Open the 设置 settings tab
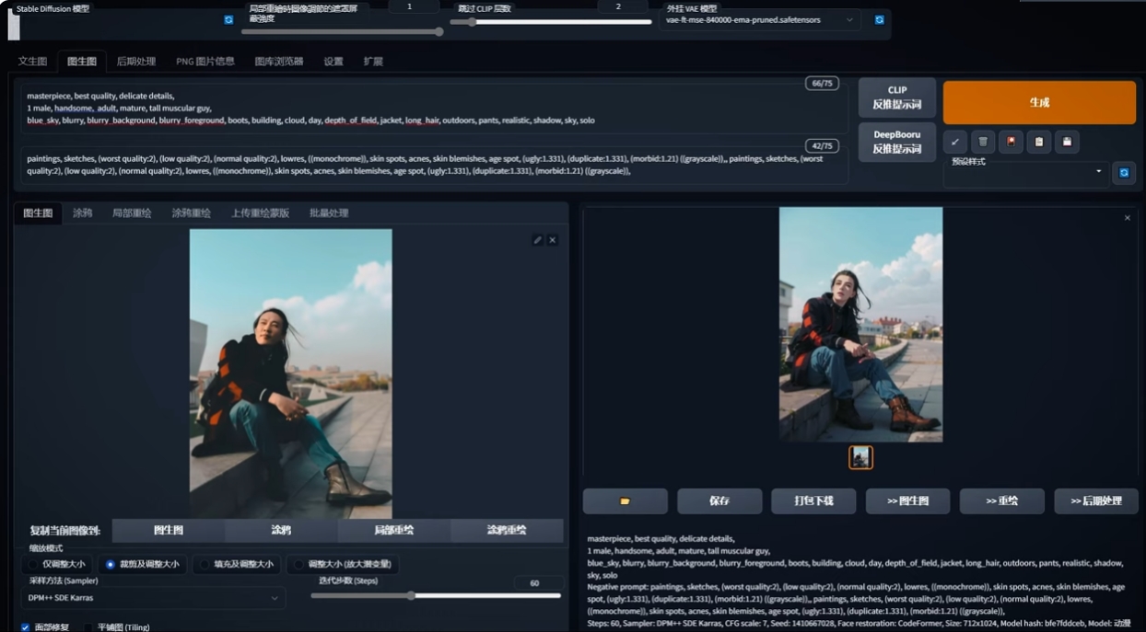The width and height of the screenshot is (1146, 632). [333, 62]
